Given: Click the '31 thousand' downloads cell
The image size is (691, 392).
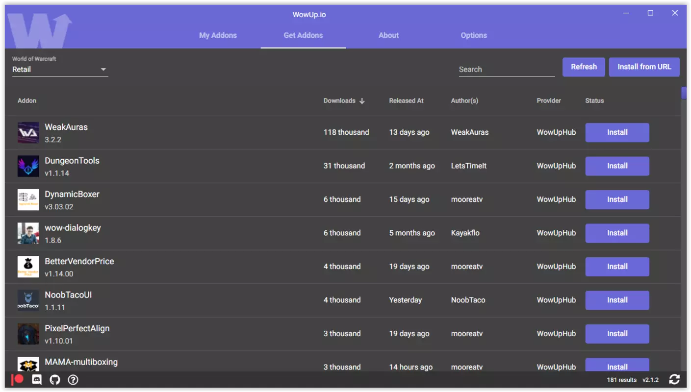Looking at the screenshot, I should (344, 166).
